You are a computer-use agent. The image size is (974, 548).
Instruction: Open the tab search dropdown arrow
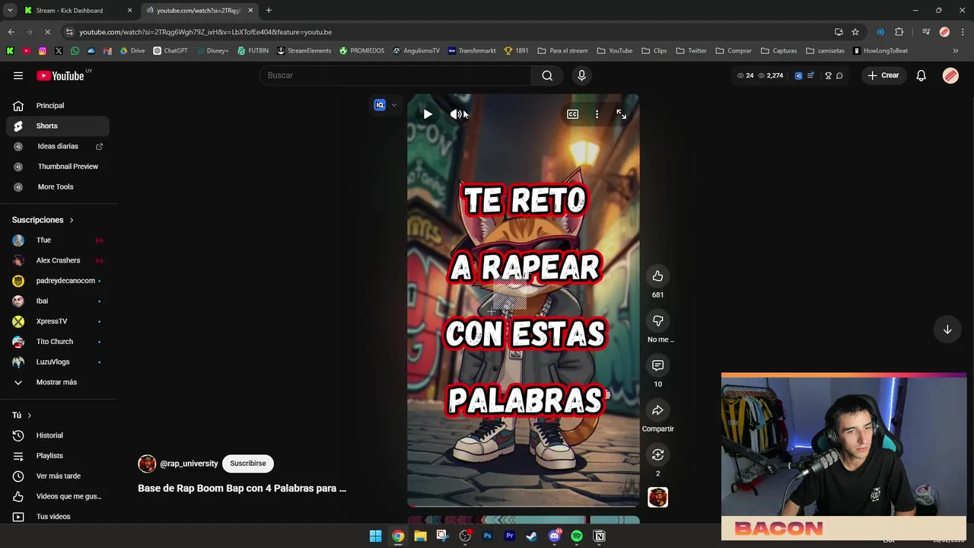point(9,11)
